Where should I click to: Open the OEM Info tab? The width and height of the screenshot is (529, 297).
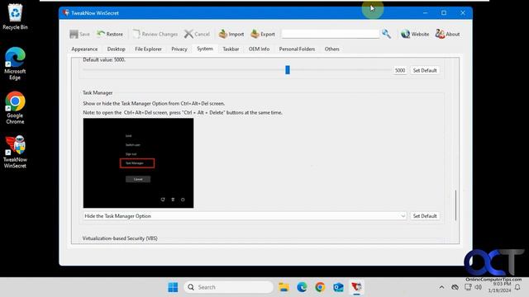tap(259, 49)
